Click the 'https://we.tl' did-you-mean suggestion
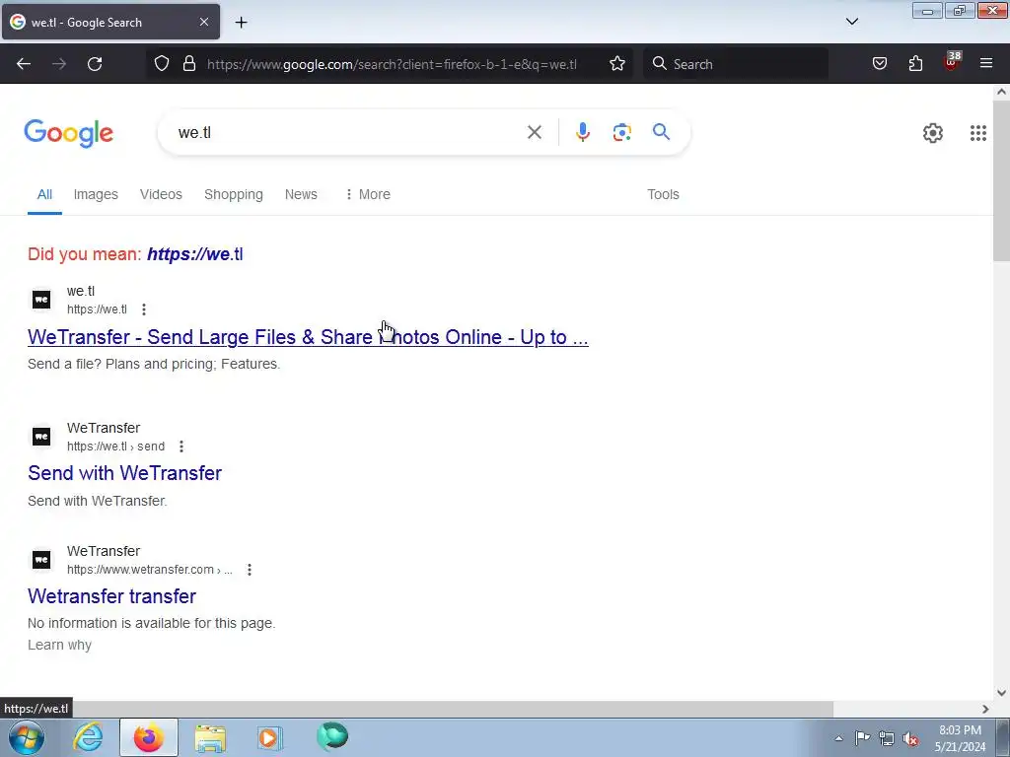Viewport: 1010px width, 757px height. [194, 254]
